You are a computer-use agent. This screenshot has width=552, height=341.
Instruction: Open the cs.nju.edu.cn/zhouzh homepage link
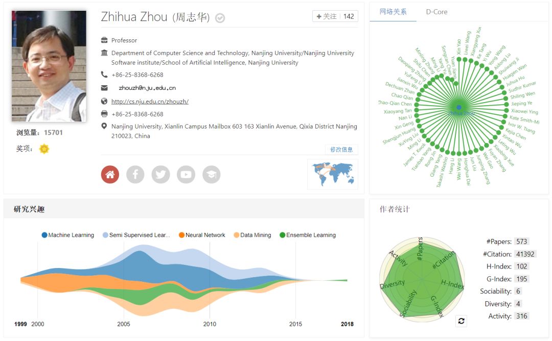coord(150,102)
